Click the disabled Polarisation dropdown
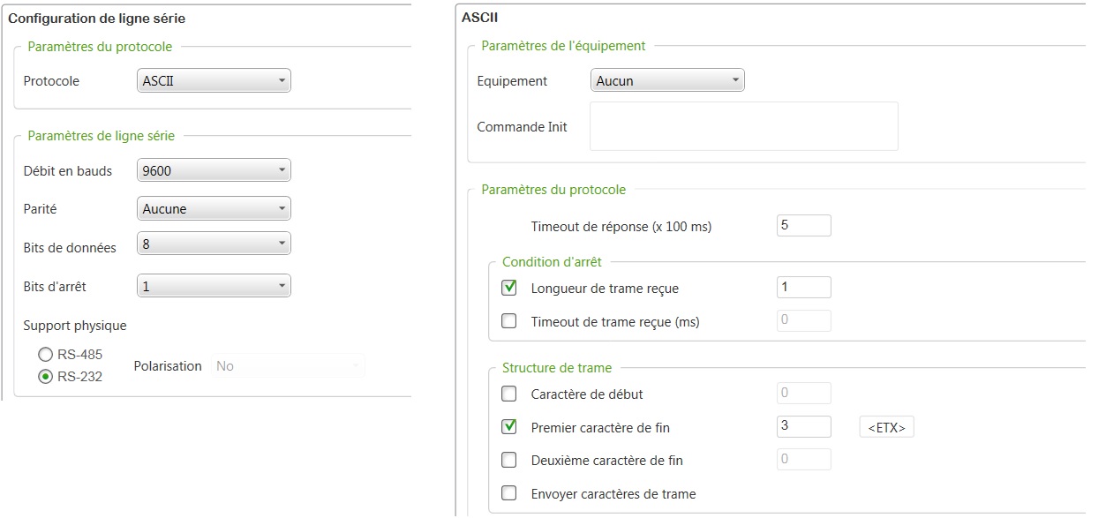Image resolution: width=1106 pixels, height=518 pixels. pos(287,365)
